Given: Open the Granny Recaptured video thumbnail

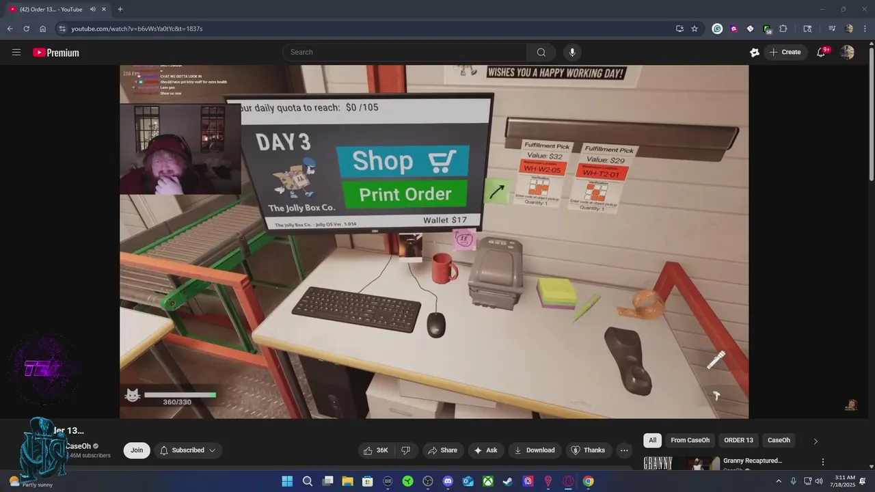Looking at the screenshot, I should point(682,463).
